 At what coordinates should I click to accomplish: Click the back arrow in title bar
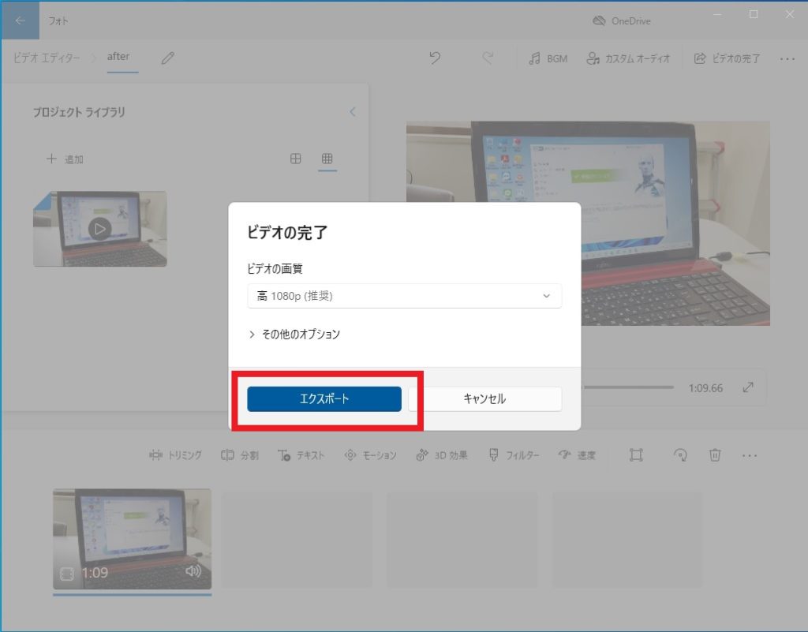[20, 21]
